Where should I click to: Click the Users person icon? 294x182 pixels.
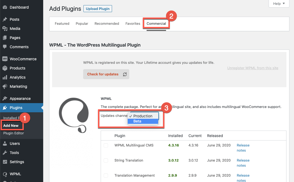tap(5, 143)
